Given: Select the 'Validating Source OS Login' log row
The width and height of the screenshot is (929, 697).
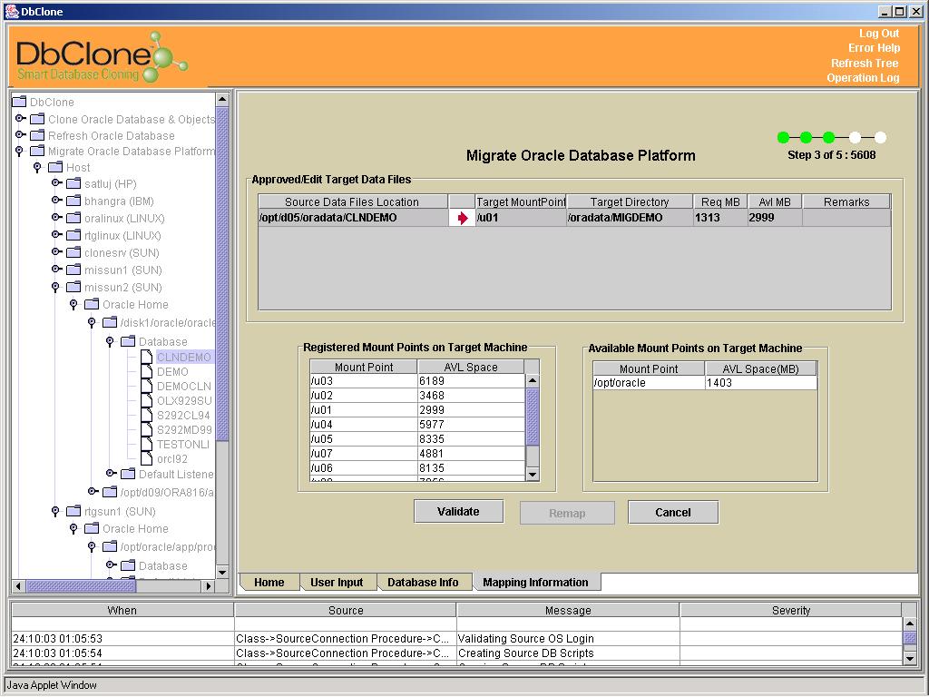Looking at the screenshot, I should click(456, 638).
